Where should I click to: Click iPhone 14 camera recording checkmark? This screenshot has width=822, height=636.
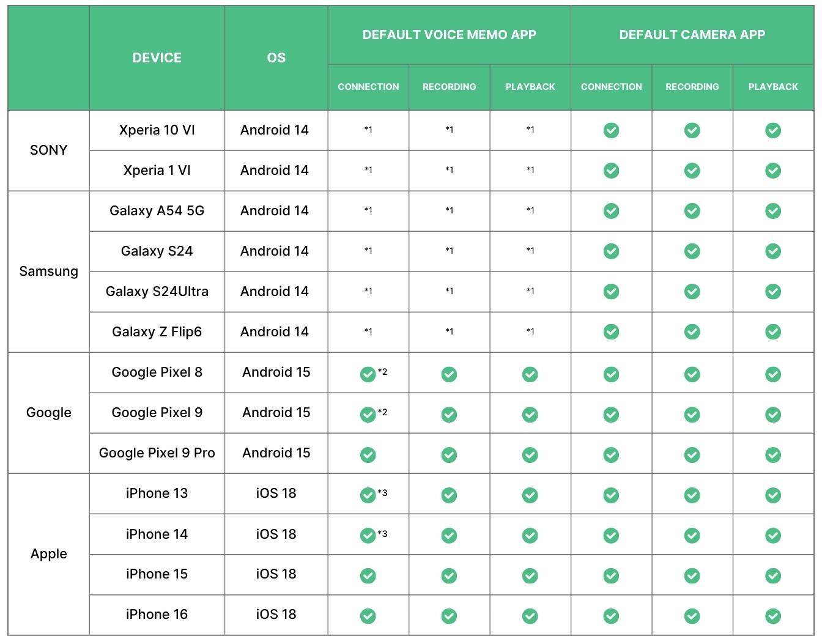pos(692,536)
